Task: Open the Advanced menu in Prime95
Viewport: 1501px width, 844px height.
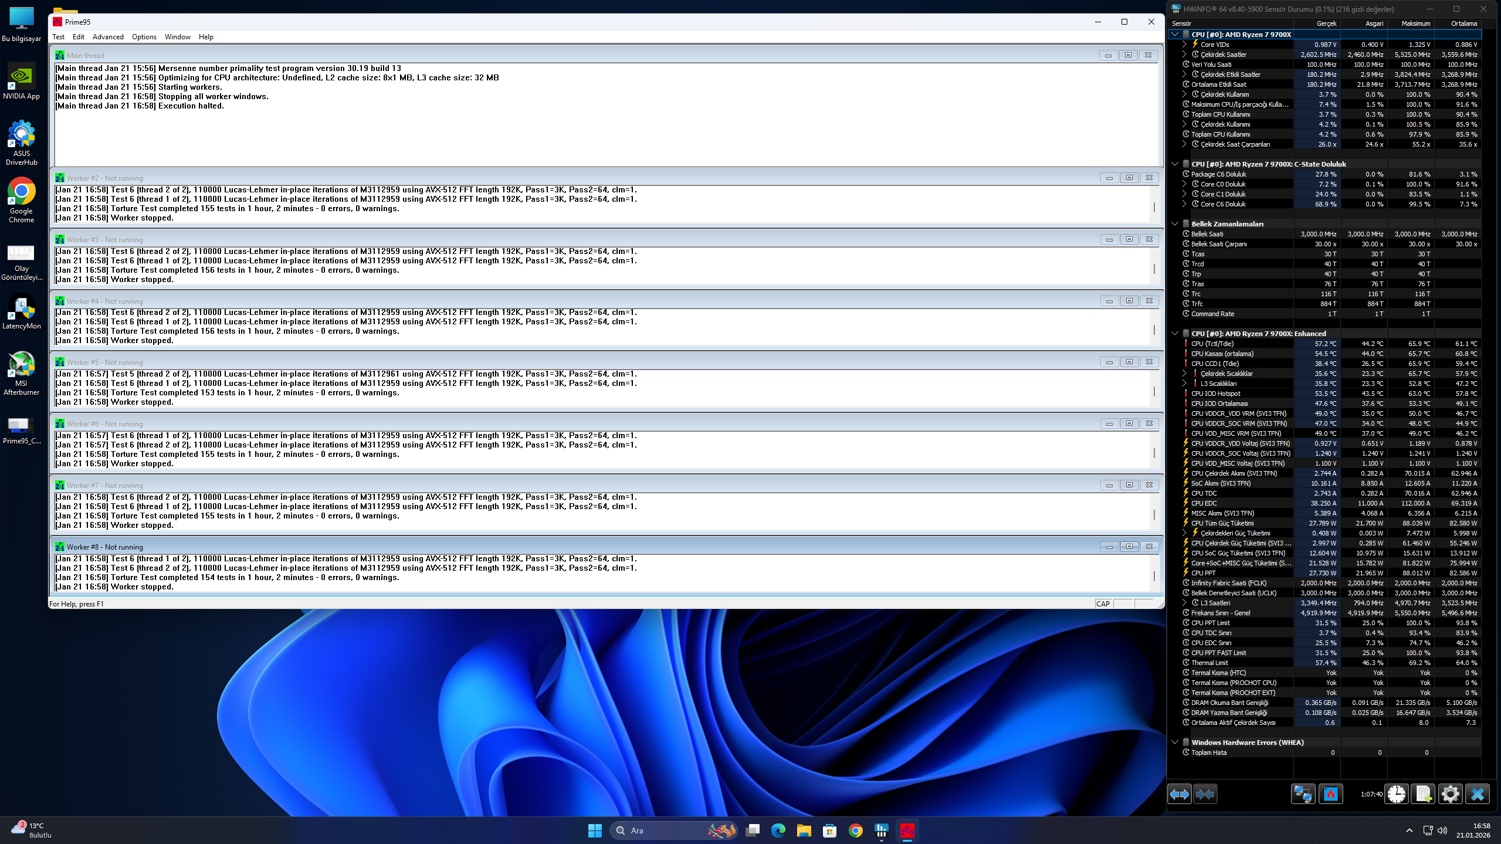Action: point(108,36)
